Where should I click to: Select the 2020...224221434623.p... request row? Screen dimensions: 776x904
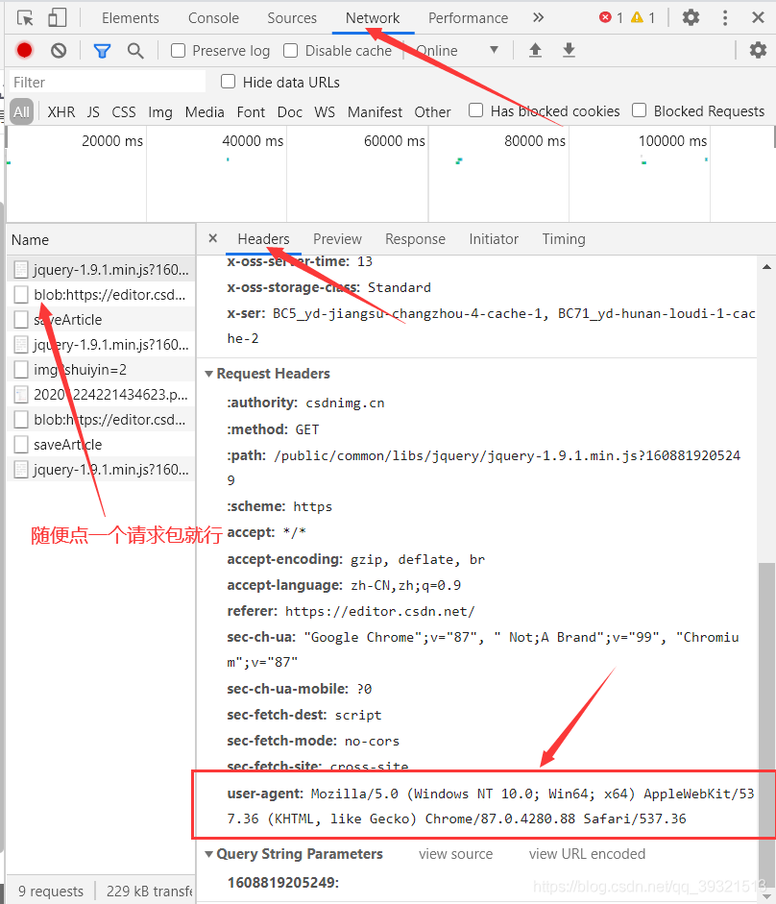click(x=101, y=394)
